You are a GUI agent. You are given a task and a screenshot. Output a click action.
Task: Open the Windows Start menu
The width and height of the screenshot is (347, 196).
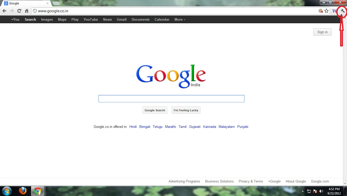[x=6, y=191]
